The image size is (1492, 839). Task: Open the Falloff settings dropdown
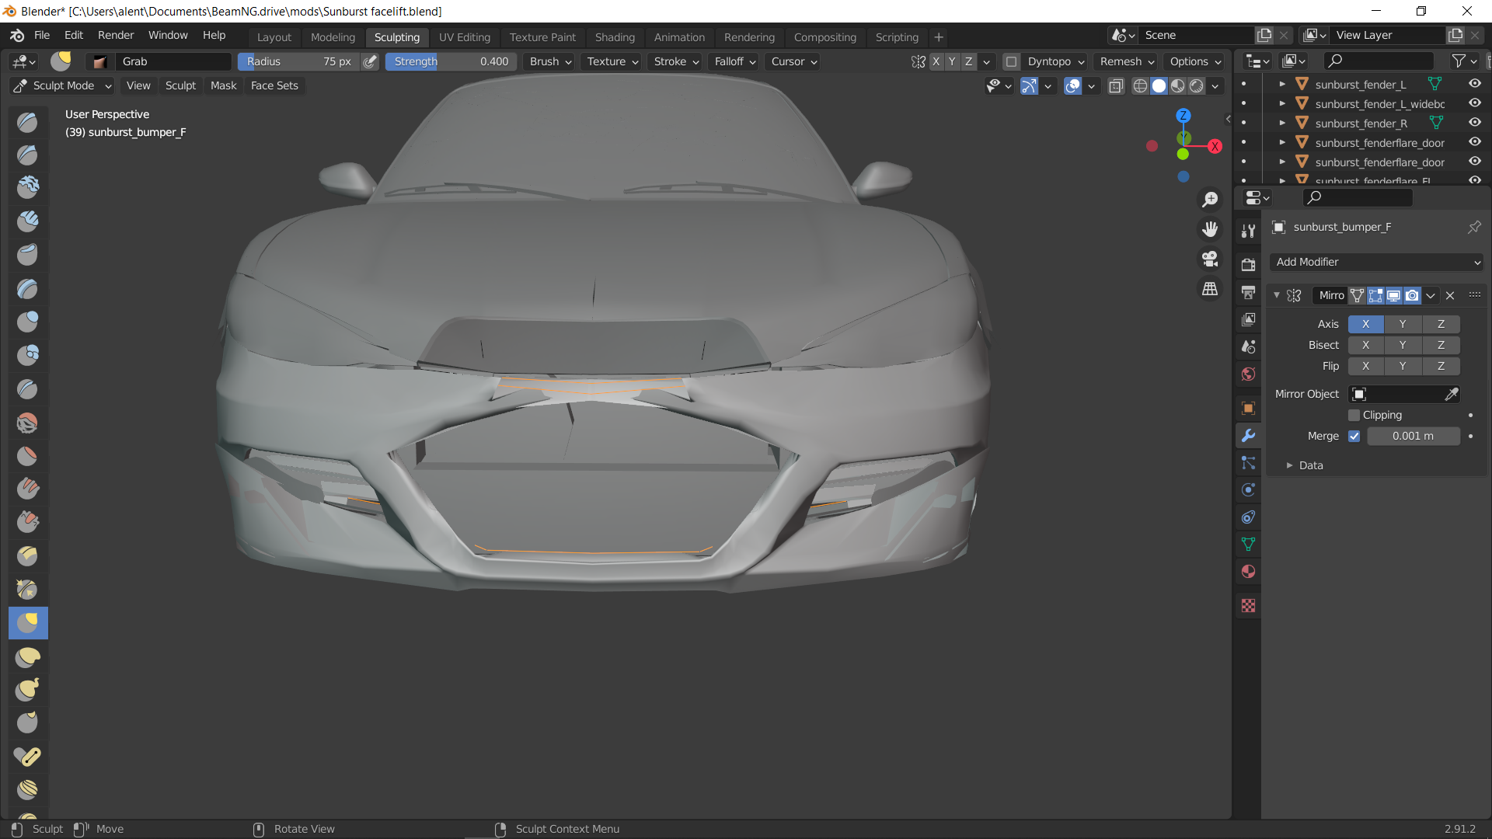[735, 61]
